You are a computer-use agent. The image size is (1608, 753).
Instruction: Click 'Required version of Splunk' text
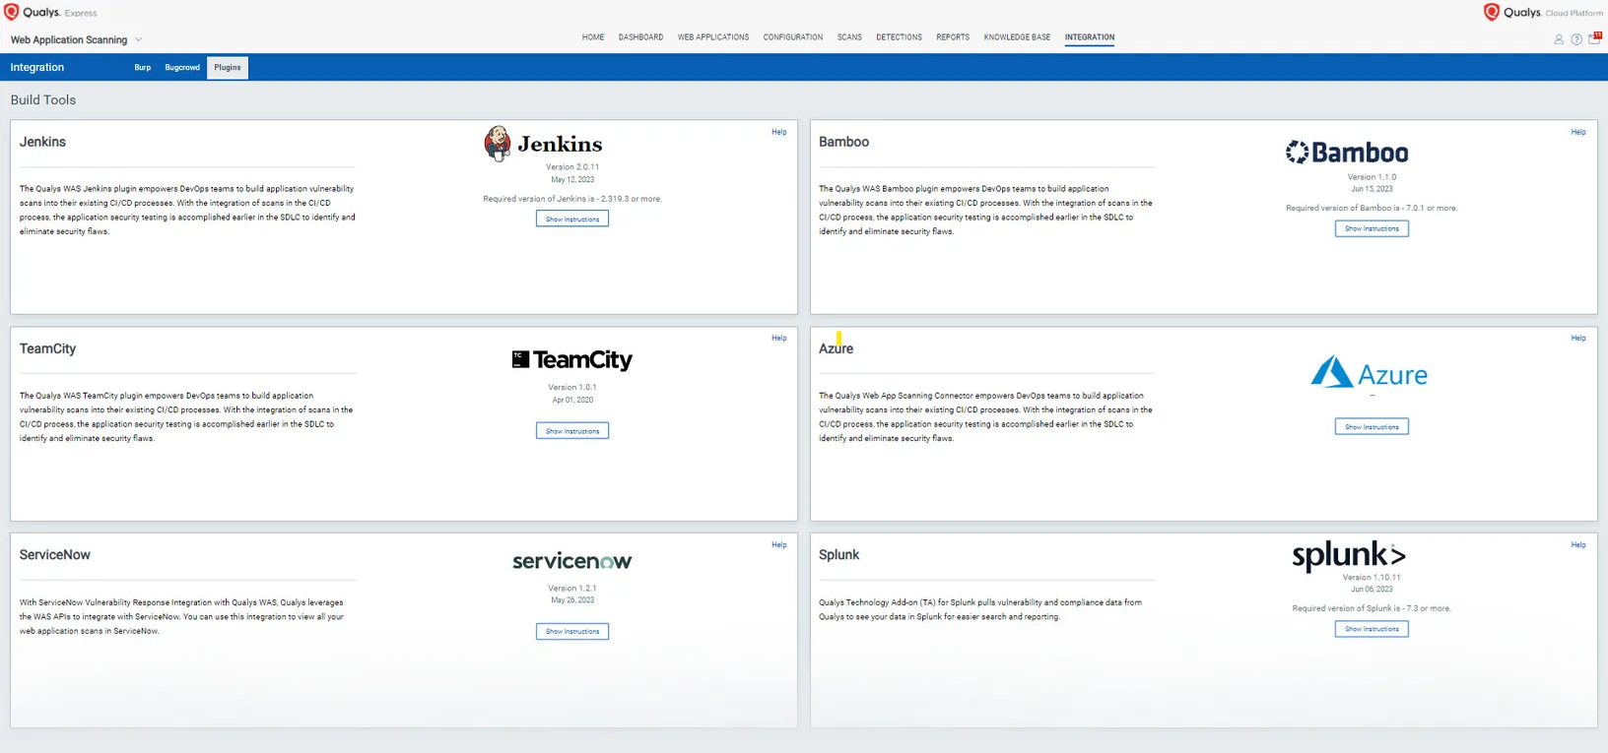[1372, 608]
